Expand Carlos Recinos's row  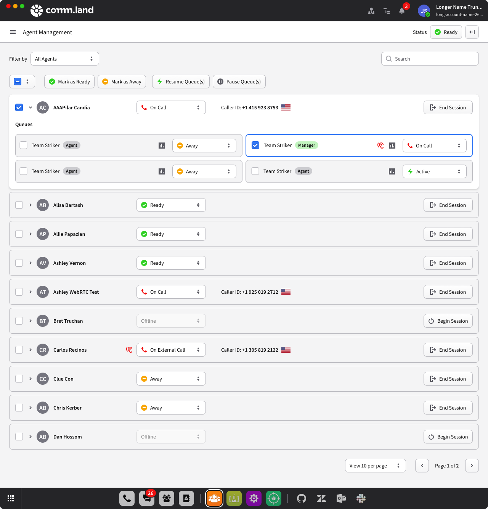30,350
